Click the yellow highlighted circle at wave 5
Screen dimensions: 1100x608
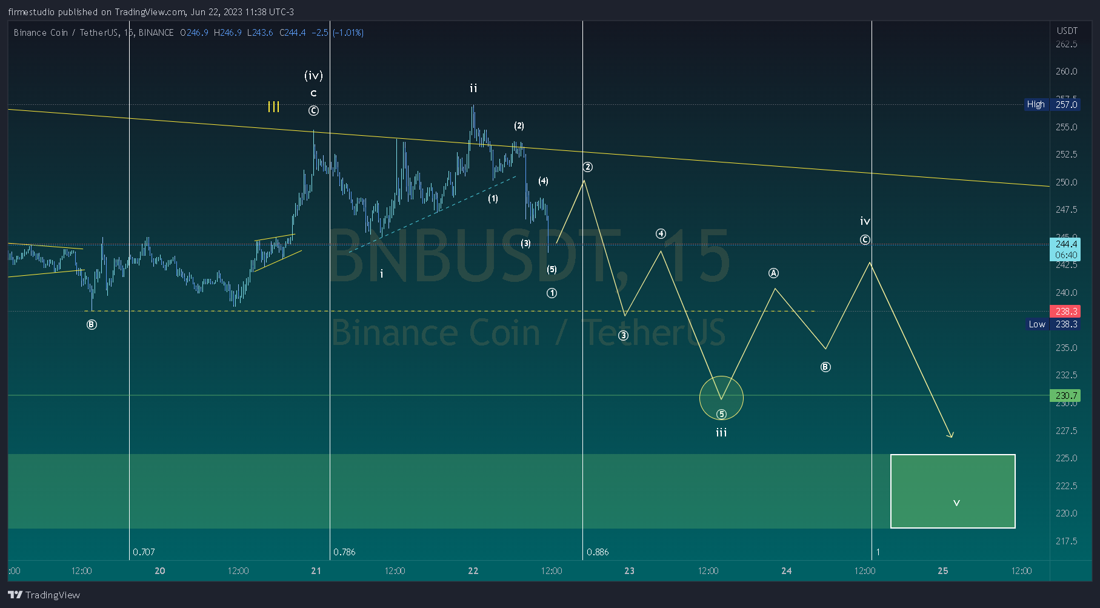click(x=721, y=398)
